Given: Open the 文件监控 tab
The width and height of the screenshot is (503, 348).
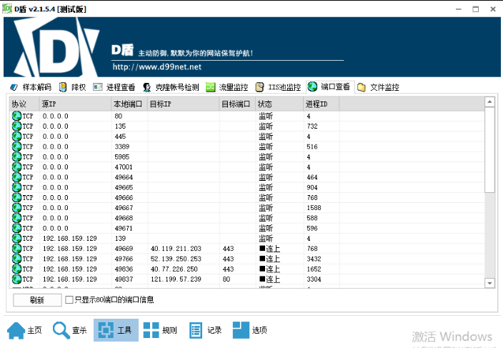Looking at the screenshot, I should point(378,87).
